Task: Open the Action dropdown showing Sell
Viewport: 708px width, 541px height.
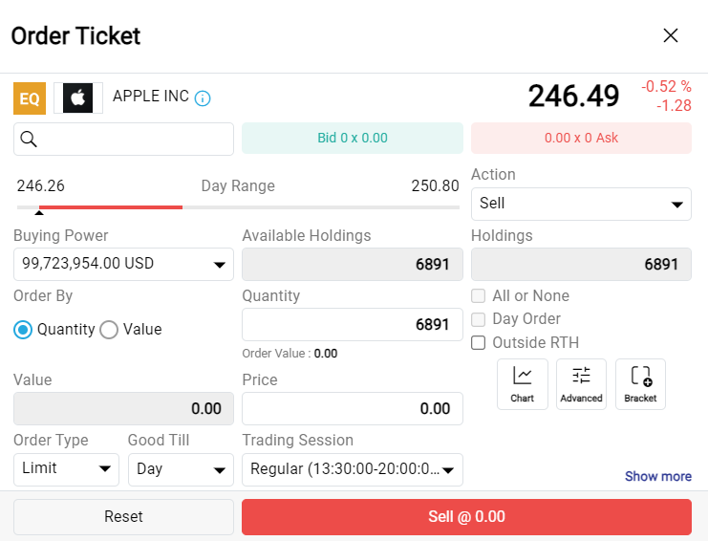Action: click(x=581, y=204)
